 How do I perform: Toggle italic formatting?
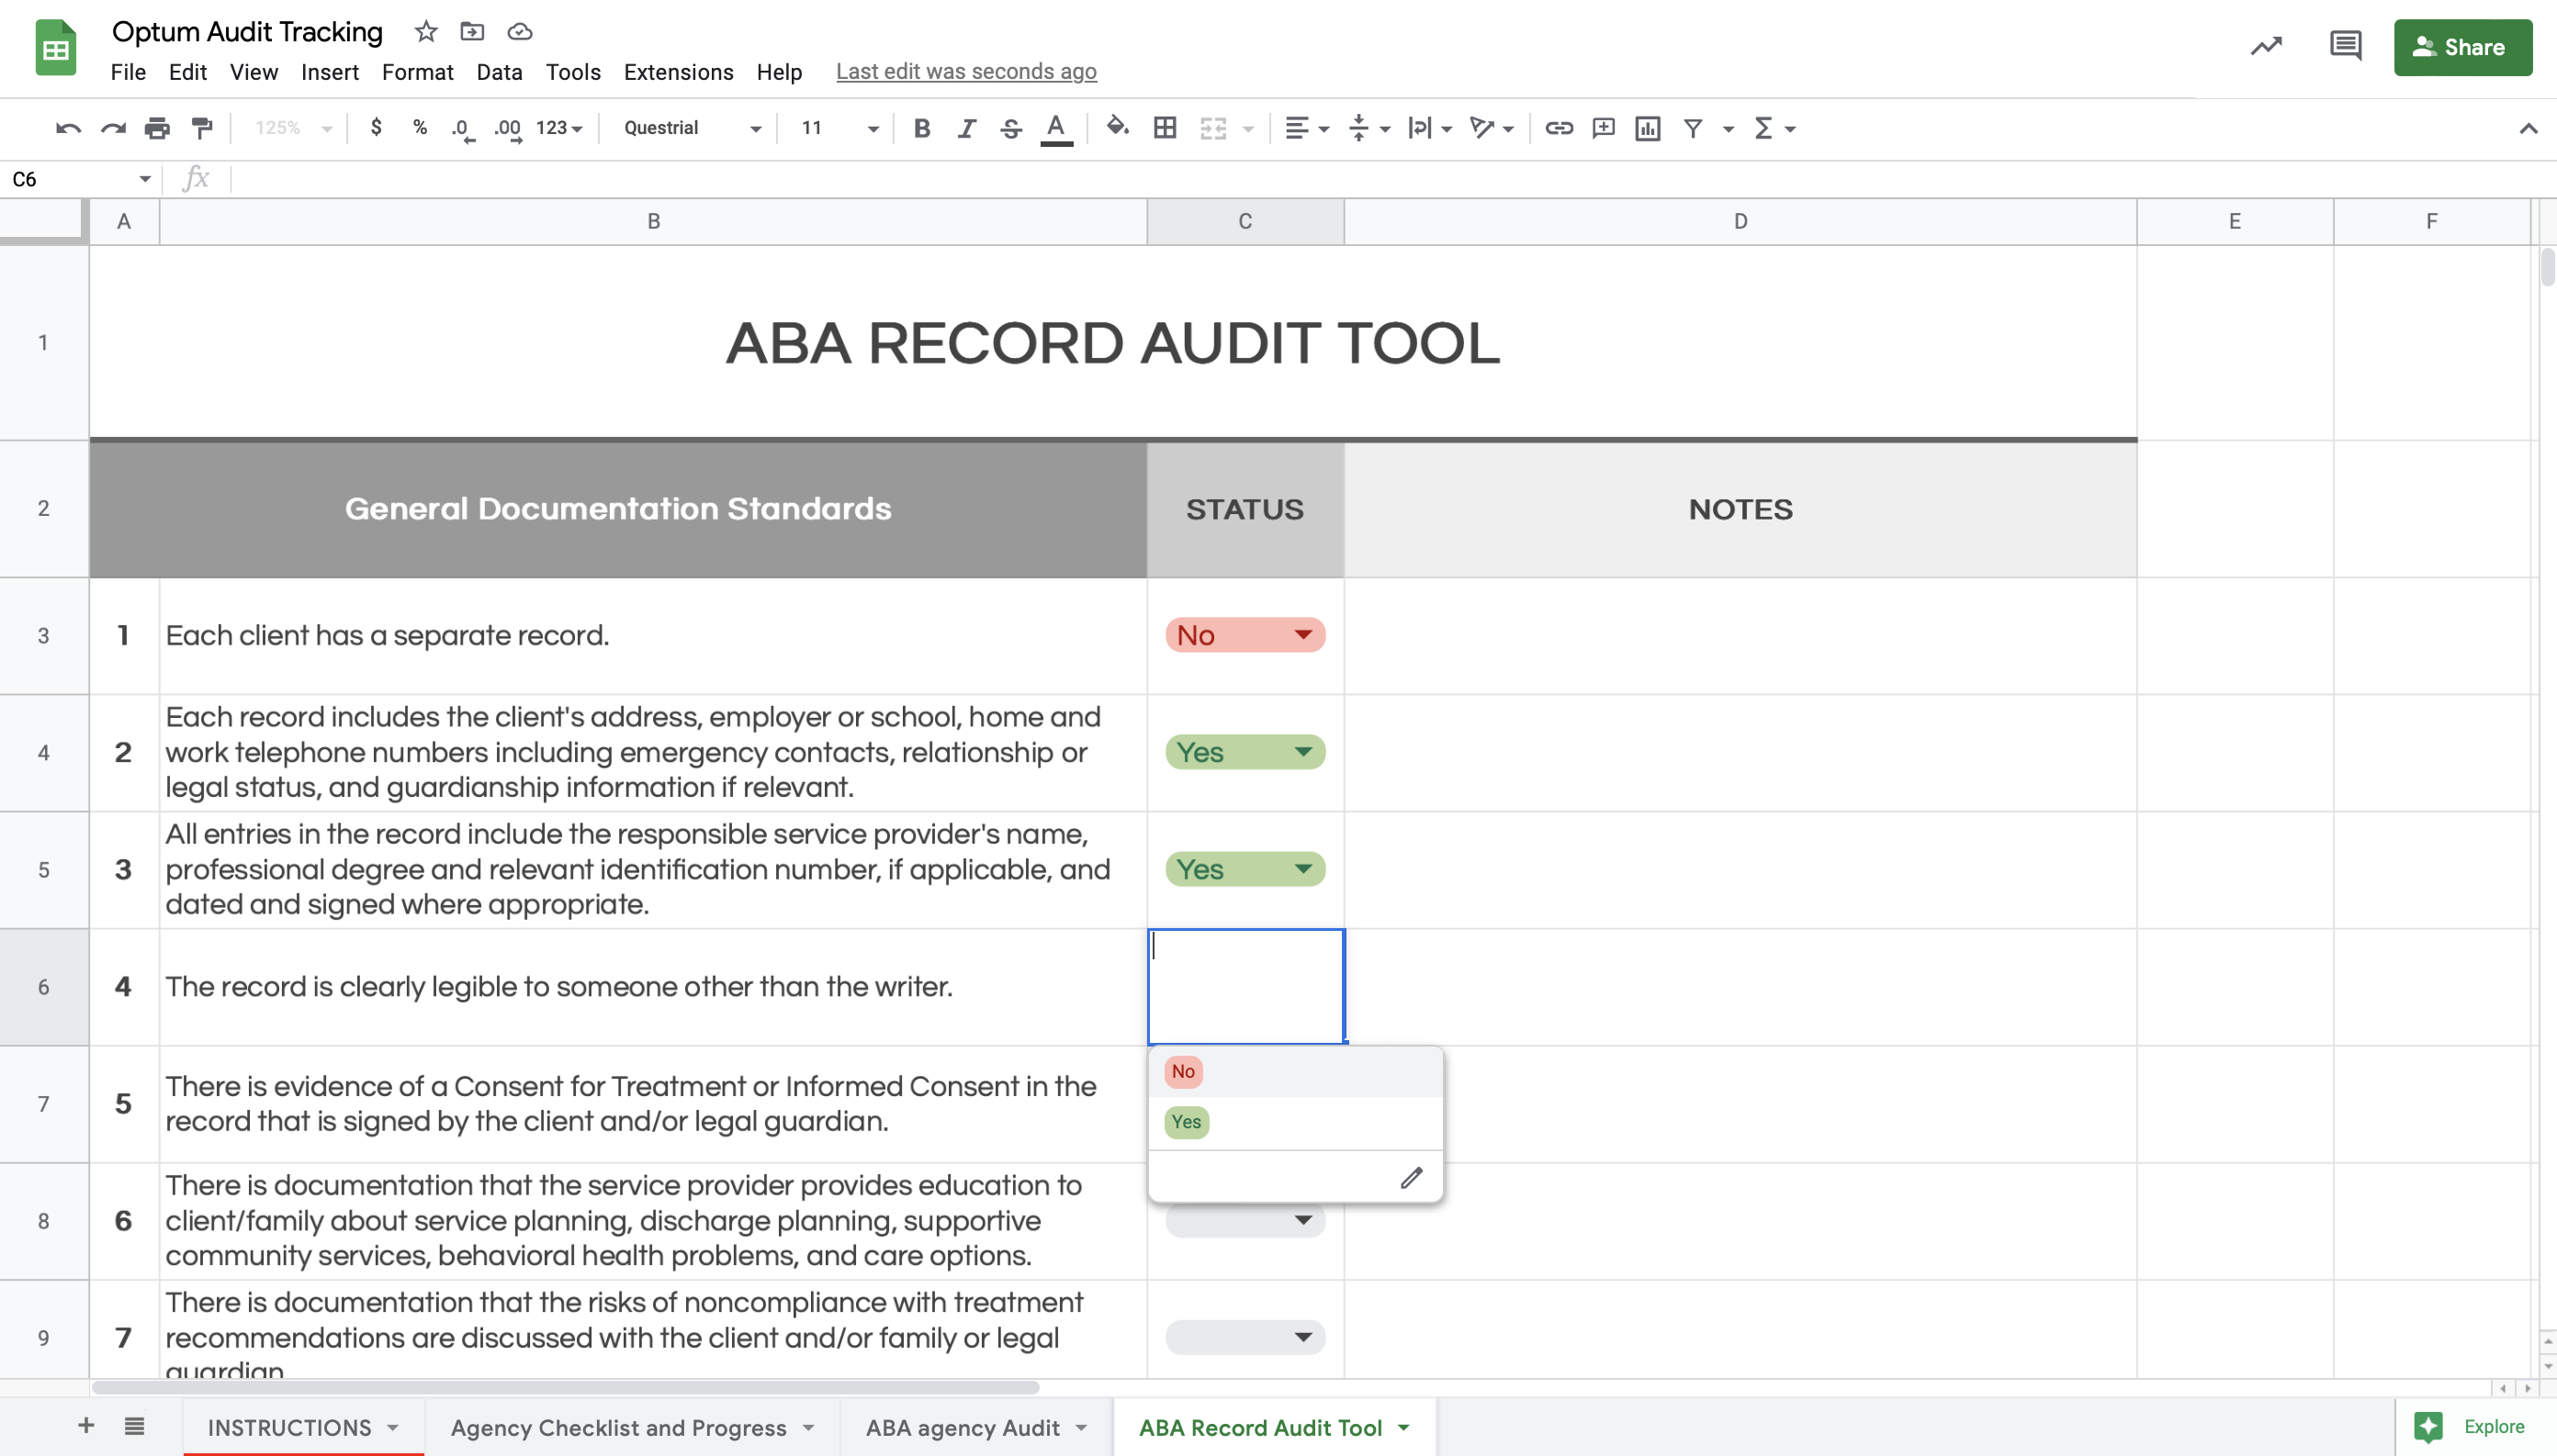point(966,128)
